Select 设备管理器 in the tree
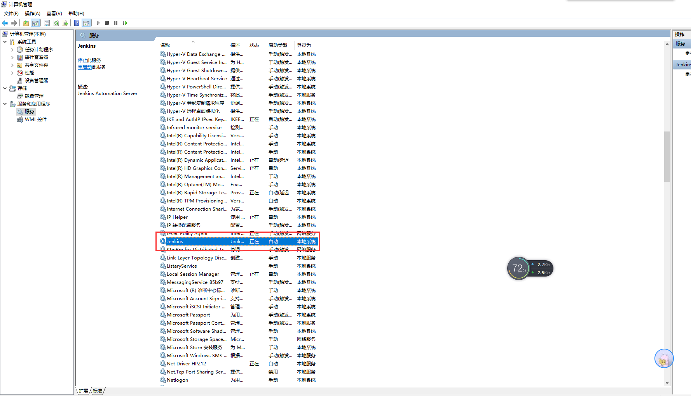 [x=37, y=81]
